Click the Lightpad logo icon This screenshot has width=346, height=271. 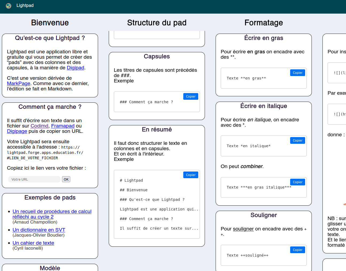point(9,6)
